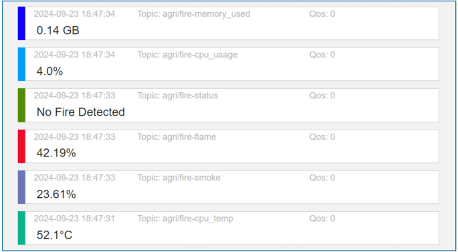This screenshot has height=252, width=458.
Task: Select the 42.19% payload value
Action: [56, 153]
